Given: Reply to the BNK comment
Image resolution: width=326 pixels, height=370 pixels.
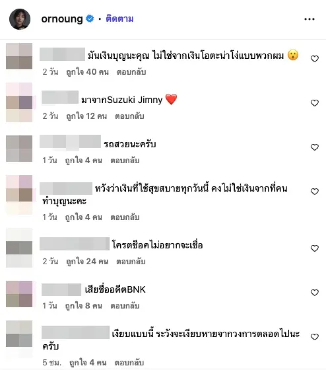Looking at the screenshot, I should [x=125, y=306].
